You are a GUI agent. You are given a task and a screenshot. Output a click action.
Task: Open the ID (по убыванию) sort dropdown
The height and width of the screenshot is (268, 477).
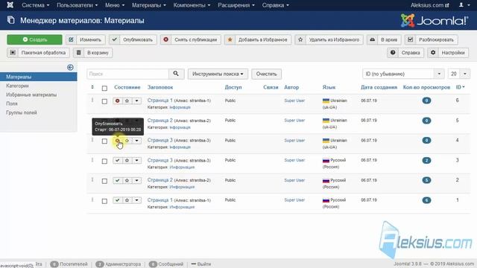[403, 74]
